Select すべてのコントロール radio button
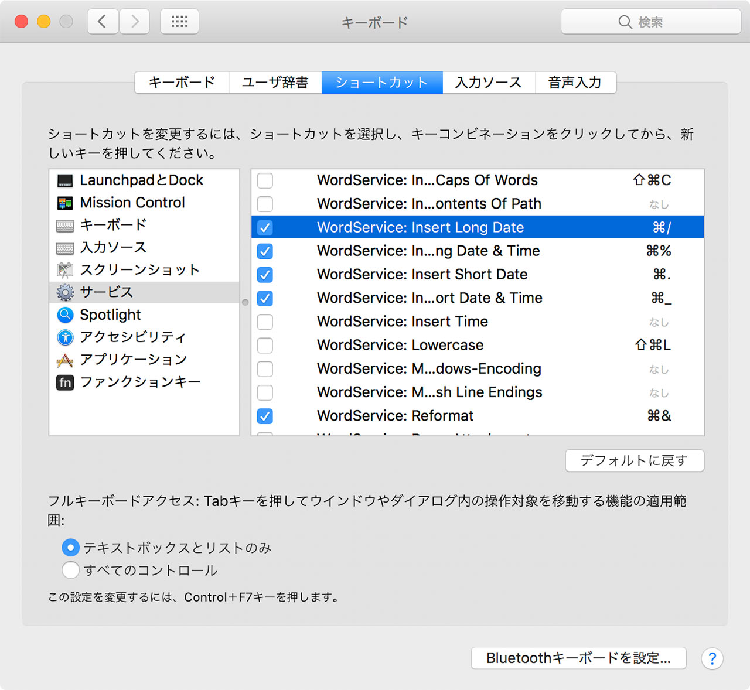750x690 pixels. (70, 570)
